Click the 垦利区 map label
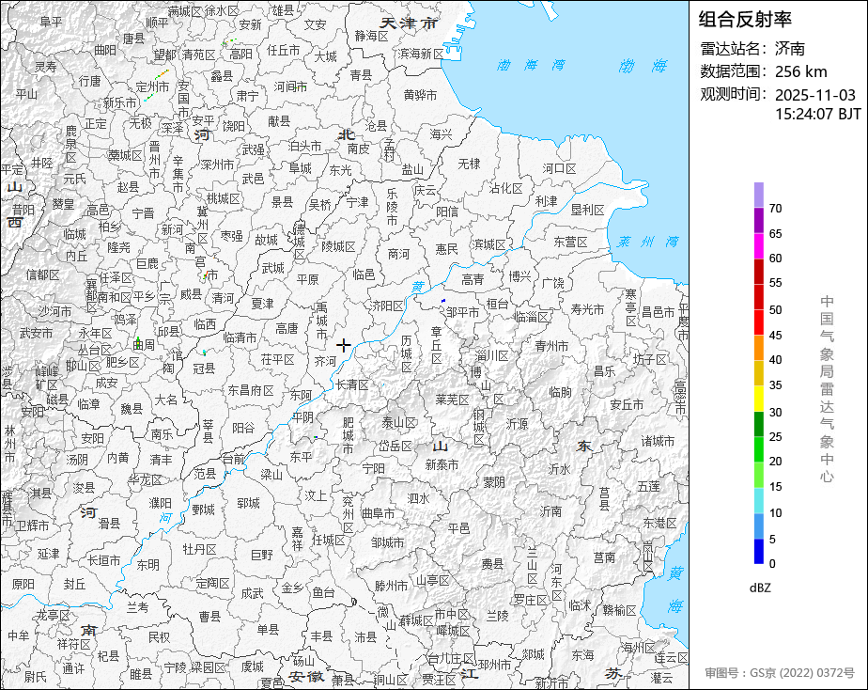The width and height of the screenshot is (868, 690). [x=587, y=210]
